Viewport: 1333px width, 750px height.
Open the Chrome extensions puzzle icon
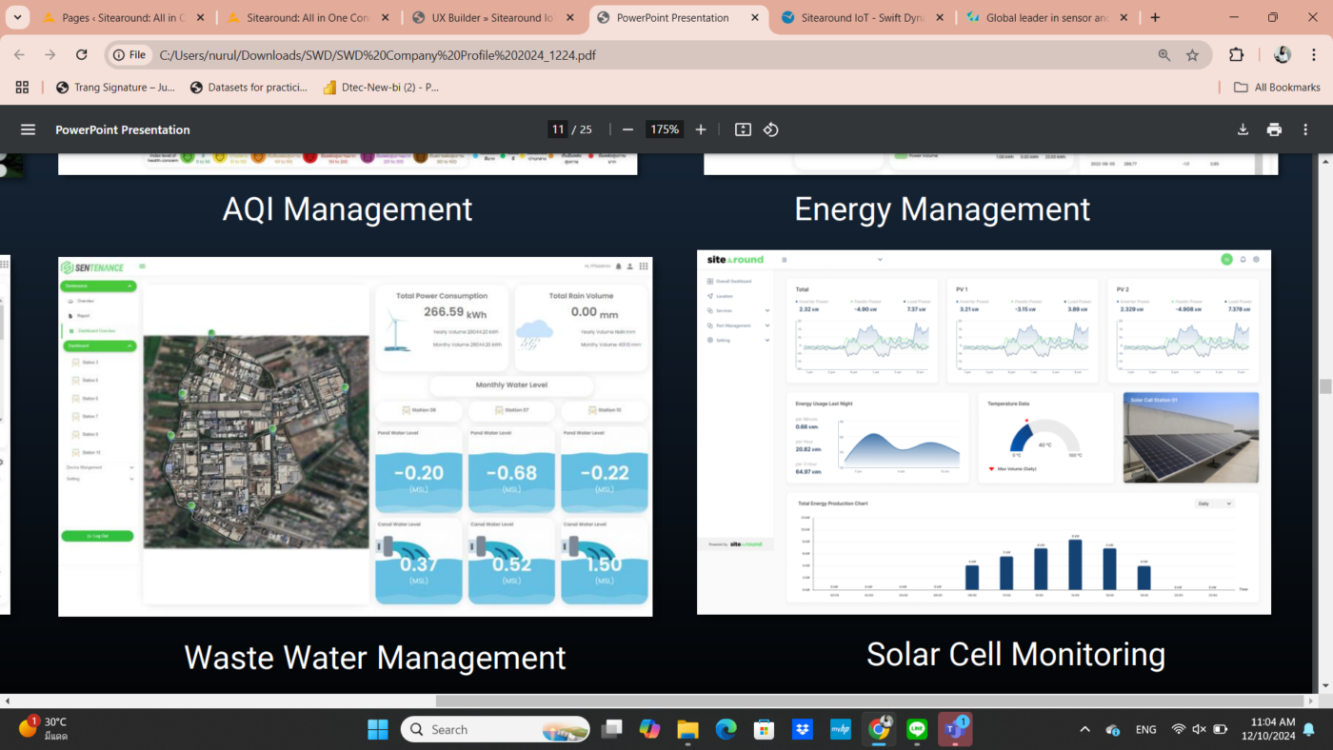[x=1237, y=54]
